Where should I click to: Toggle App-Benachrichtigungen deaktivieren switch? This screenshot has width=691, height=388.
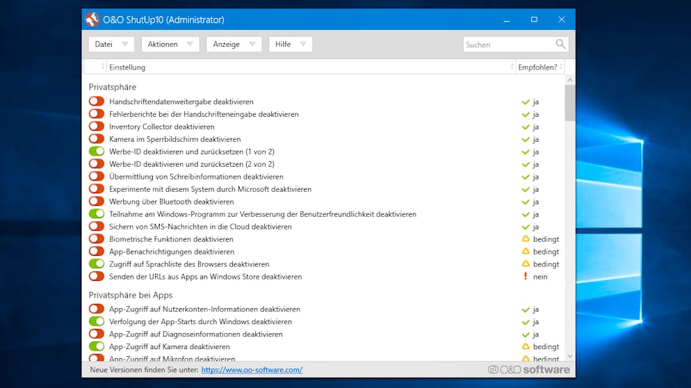tap(97, 251)
